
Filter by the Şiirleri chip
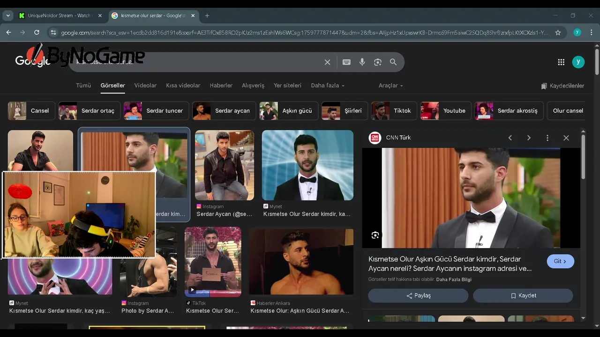[345, 111]
